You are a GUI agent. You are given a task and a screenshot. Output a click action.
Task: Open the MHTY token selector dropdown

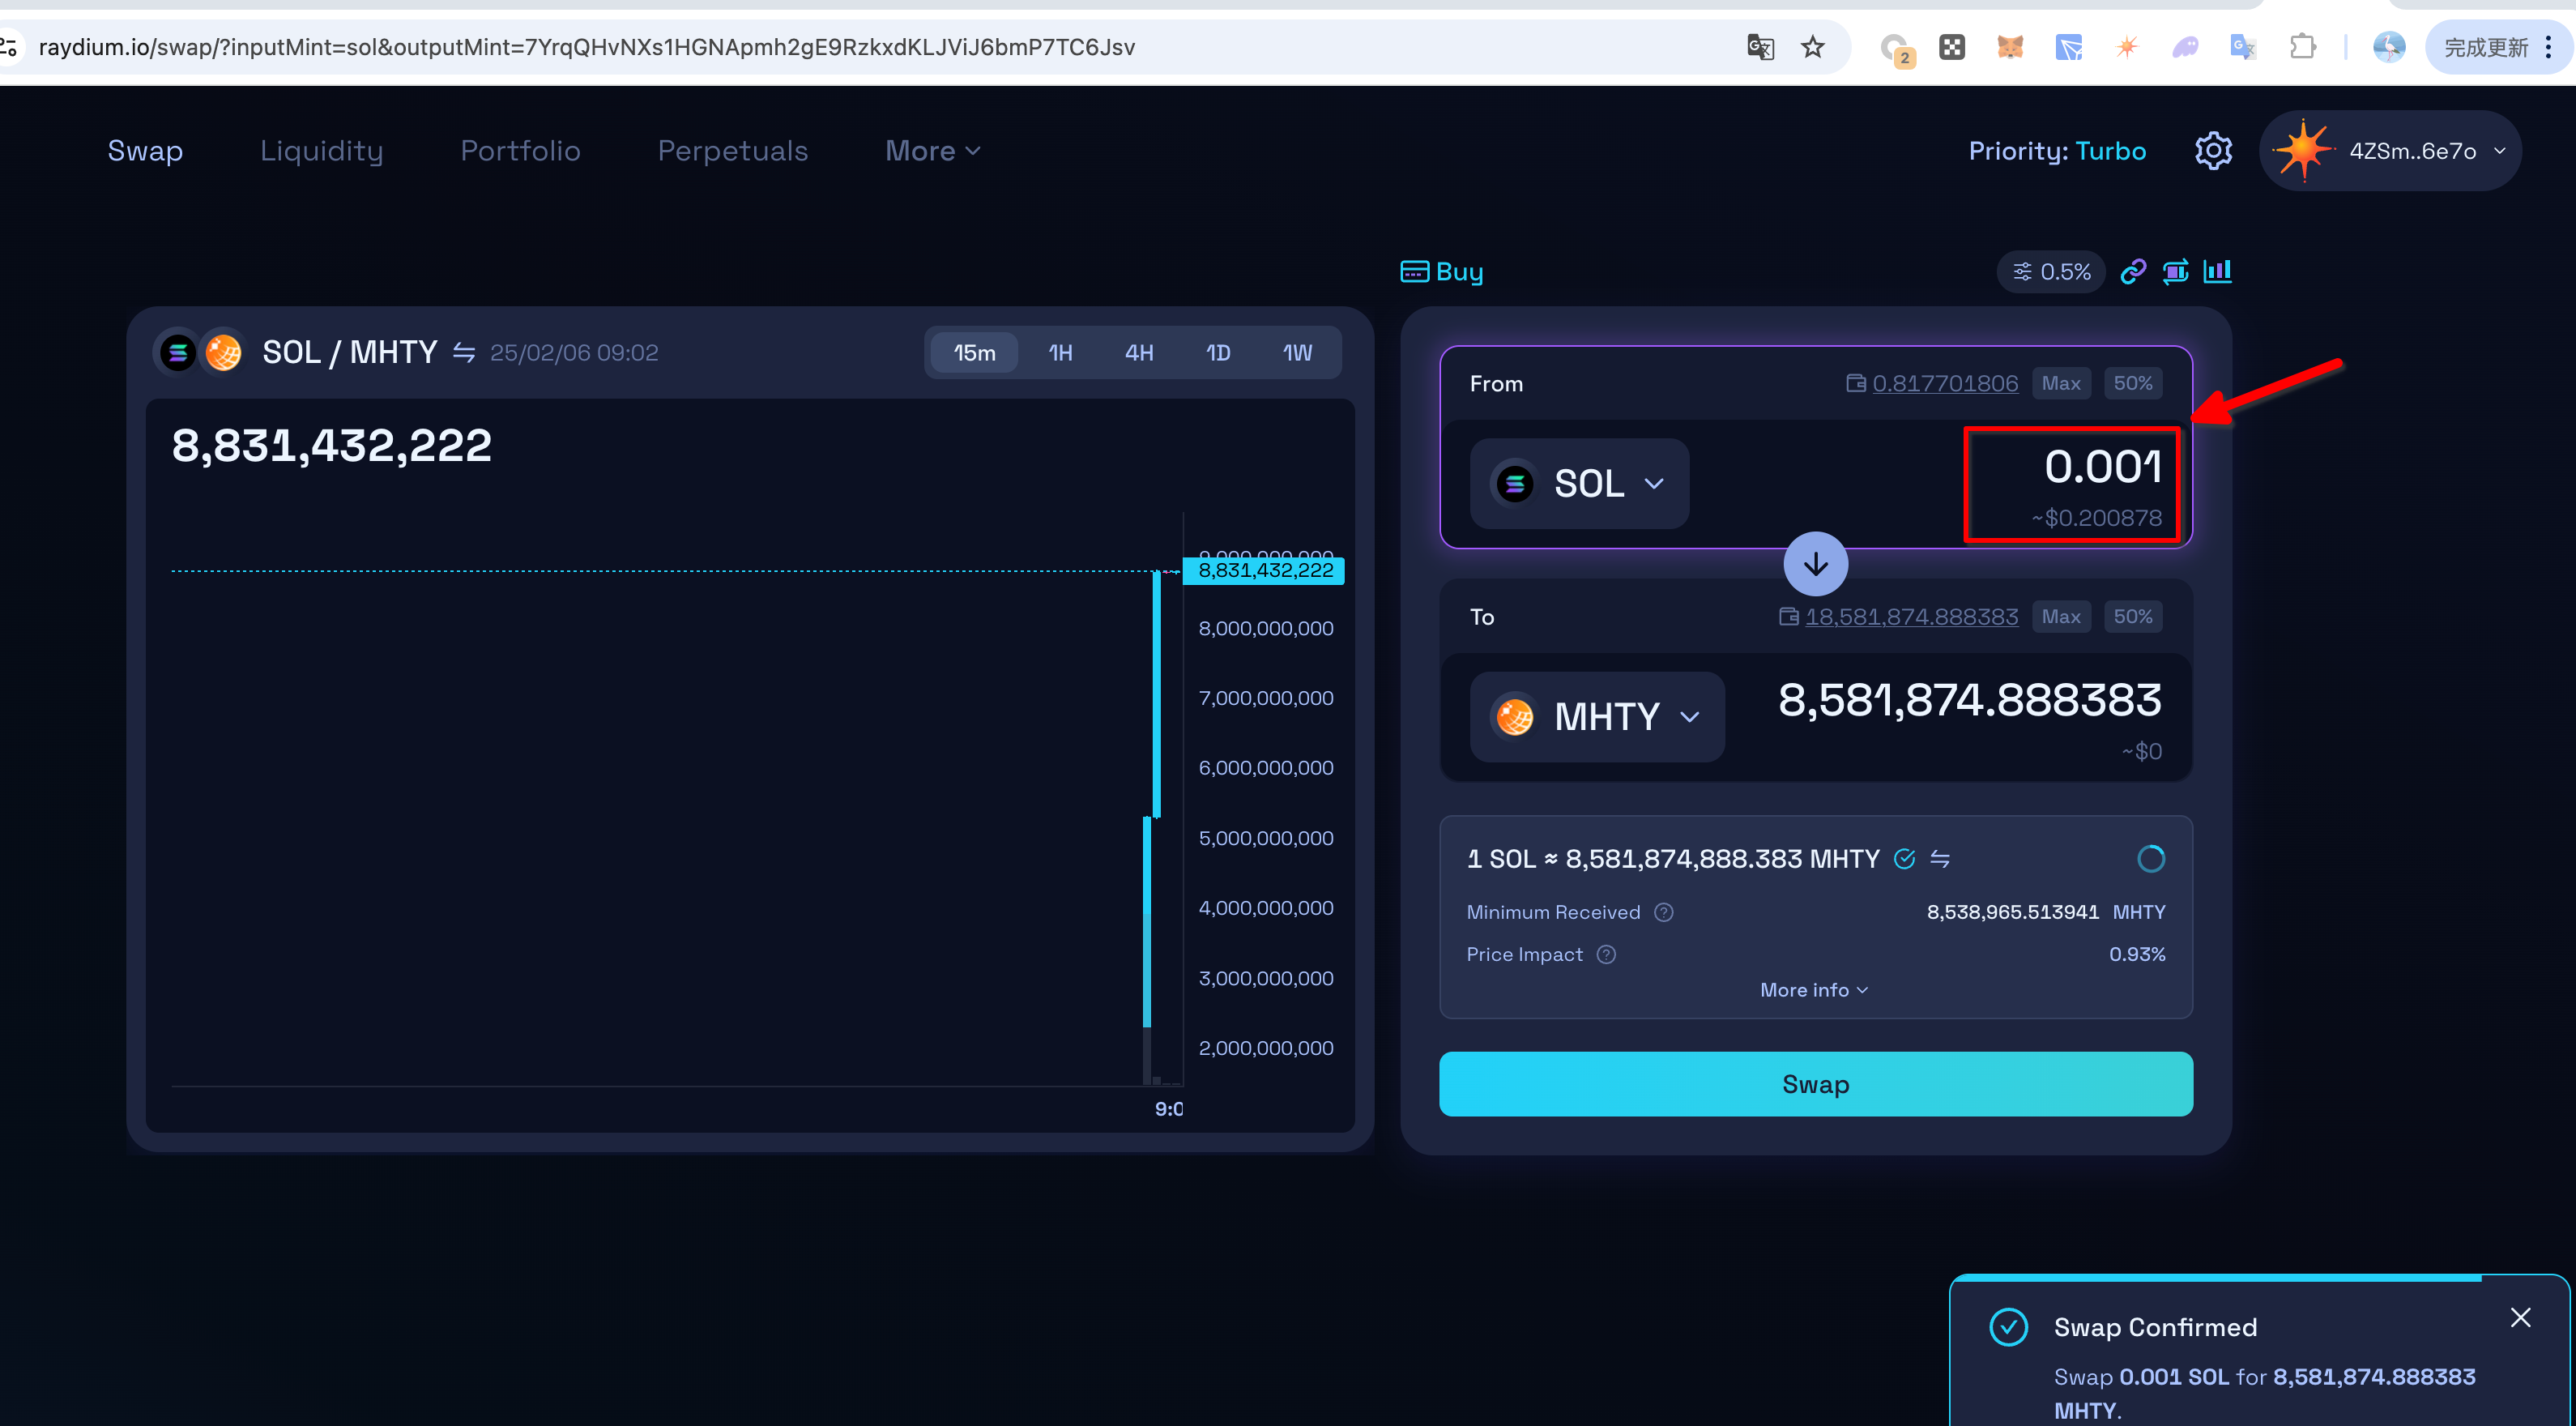tap(1596, 717)
